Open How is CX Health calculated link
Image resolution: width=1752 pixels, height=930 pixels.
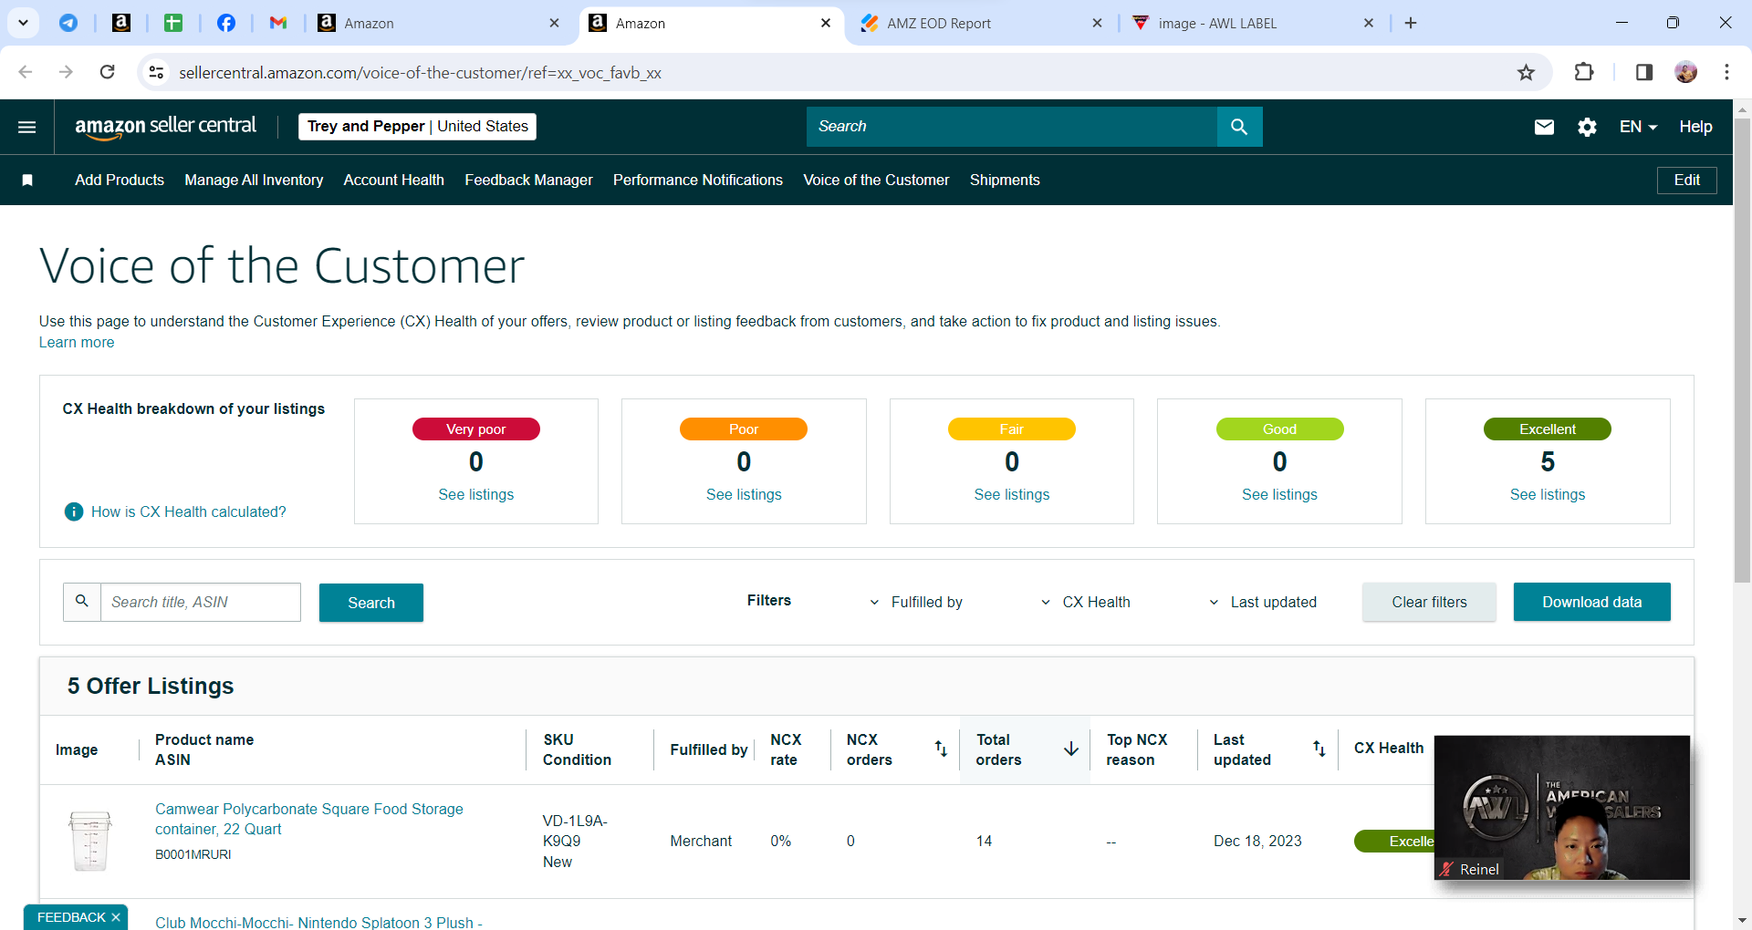click(x=189, y=512)
